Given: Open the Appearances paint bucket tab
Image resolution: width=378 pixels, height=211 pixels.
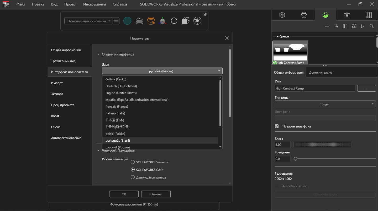Looking at the screenshot, I should (x=304, y=15).
